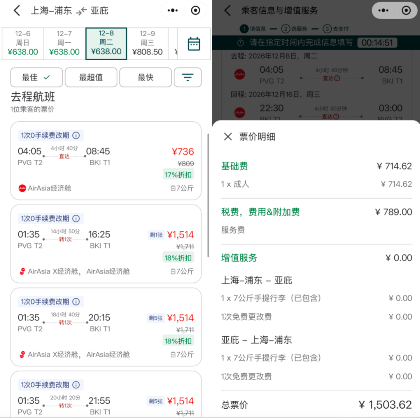Viewport: 420px width, 418px height.
Task: Tap the 直达 info icon on outbound 04:05 flight
Action: (337, 78)
